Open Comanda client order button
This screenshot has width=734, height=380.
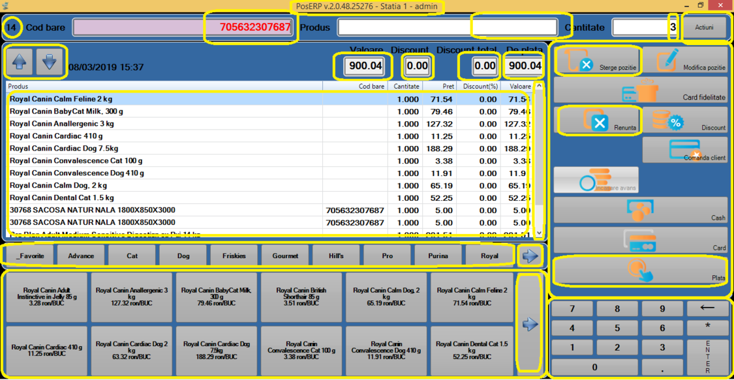coord(684,150)
